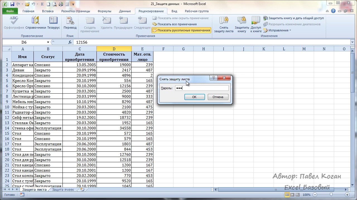
Task: Open the Исправления dropdown
Action: 277,30
